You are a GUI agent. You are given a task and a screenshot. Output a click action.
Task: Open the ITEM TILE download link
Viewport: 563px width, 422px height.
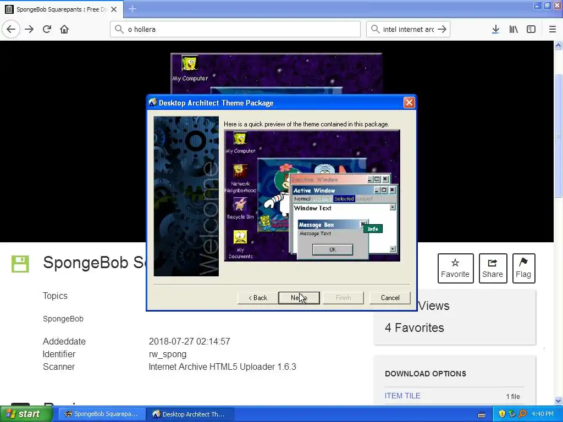(402, 396)
